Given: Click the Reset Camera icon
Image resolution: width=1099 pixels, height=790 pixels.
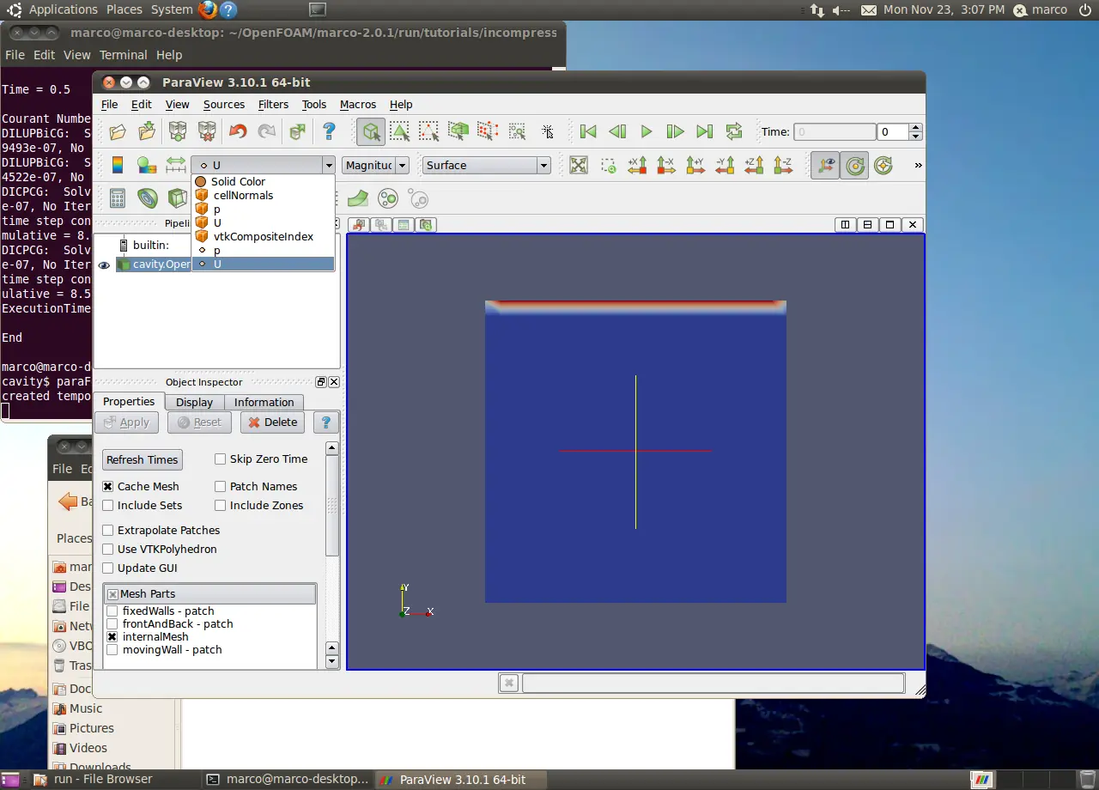Looking at the screenshot, I should point(579,165).
